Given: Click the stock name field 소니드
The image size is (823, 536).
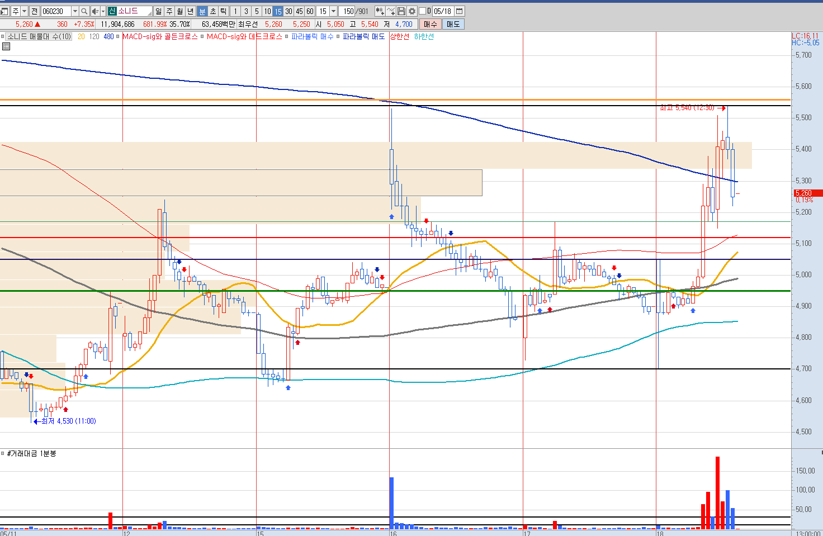Looking at the screenshot, I should pyautogui.click(x=134, y=11).
